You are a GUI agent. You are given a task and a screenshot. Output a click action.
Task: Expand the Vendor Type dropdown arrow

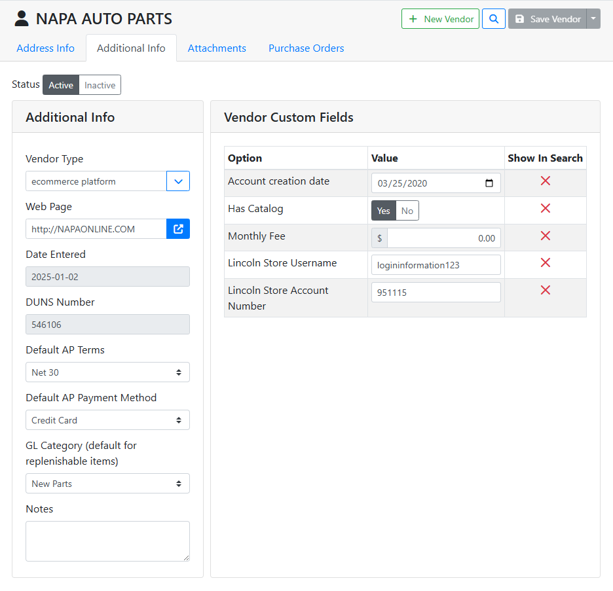tap(178, 181)
